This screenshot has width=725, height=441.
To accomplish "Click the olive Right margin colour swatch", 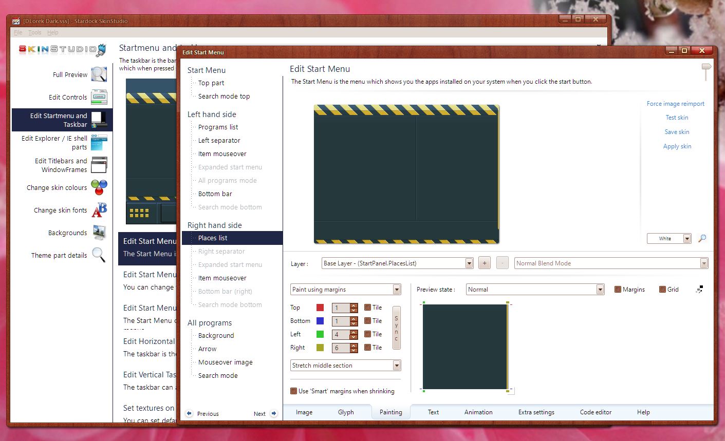I will coord(320,348).
